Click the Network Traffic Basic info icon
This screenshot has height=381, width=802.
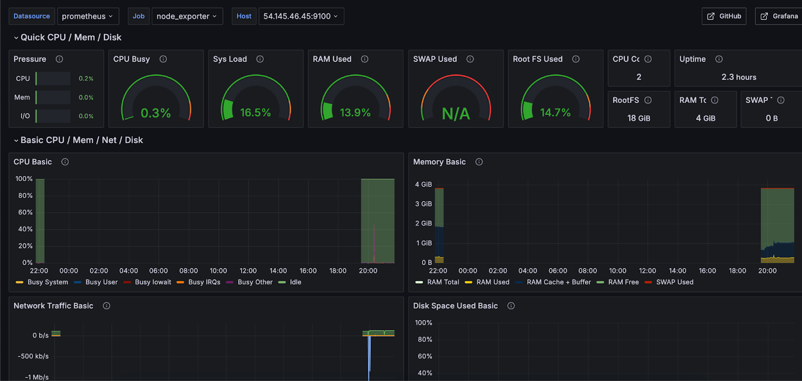click(x=106, y=306)
